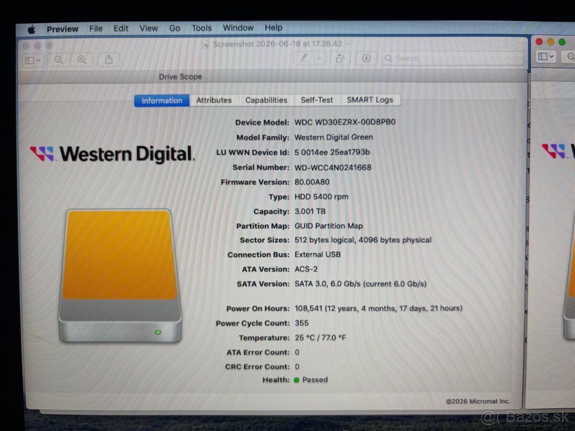
Task: Click the CRC Error Count label
Action: point(257,367)
